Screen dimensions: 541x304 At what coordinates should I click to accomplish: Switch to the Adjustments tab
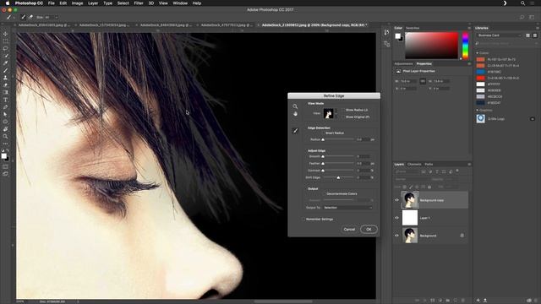[x=403, y=64]
